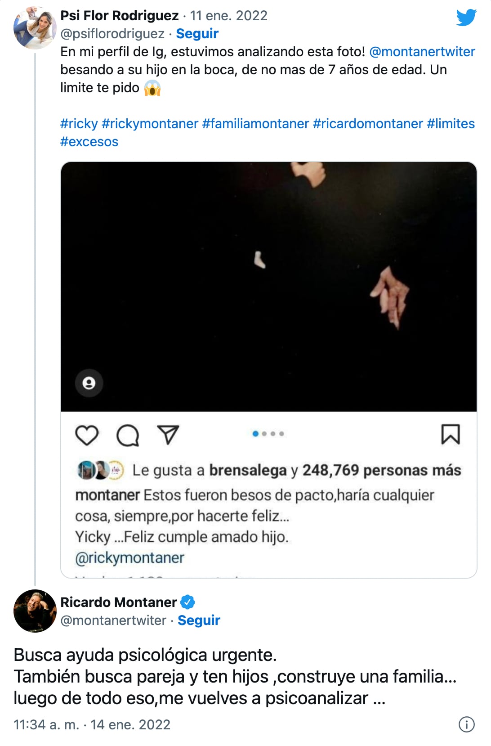Click the #ricardomontaner hashtag

pos(368,124)
